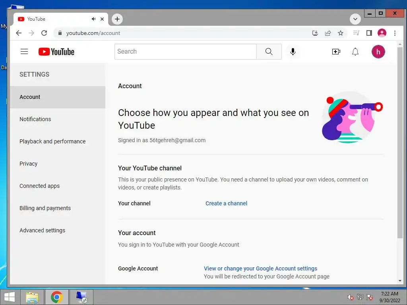The width and height of the screenshot is (407, 305).
Task: Open Billing and payments settings
Action: pos(57,208)
